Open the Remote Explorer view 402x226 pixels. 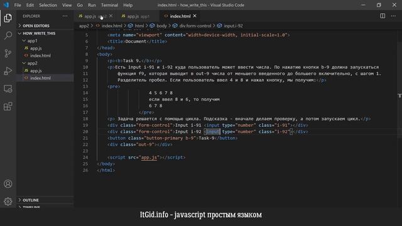[x=8, y=89]
